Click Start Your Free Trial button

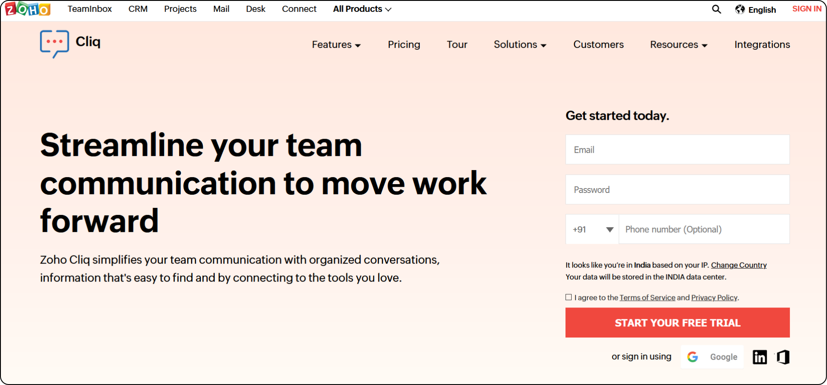click(677, 322)
